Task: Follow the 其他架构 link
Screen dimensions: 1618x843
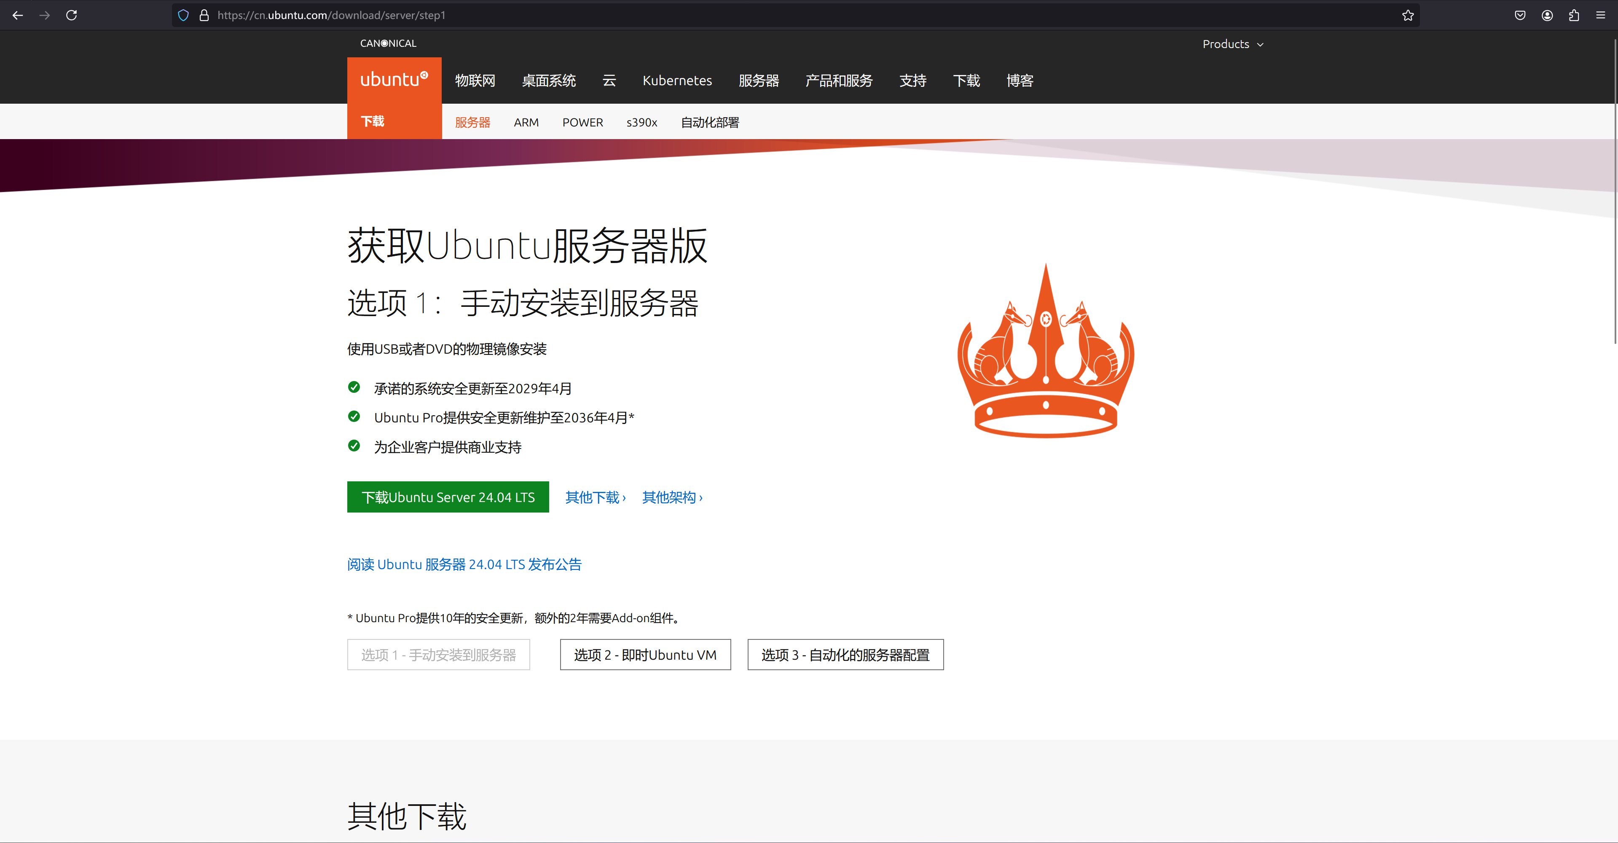Action: [672, 497]
